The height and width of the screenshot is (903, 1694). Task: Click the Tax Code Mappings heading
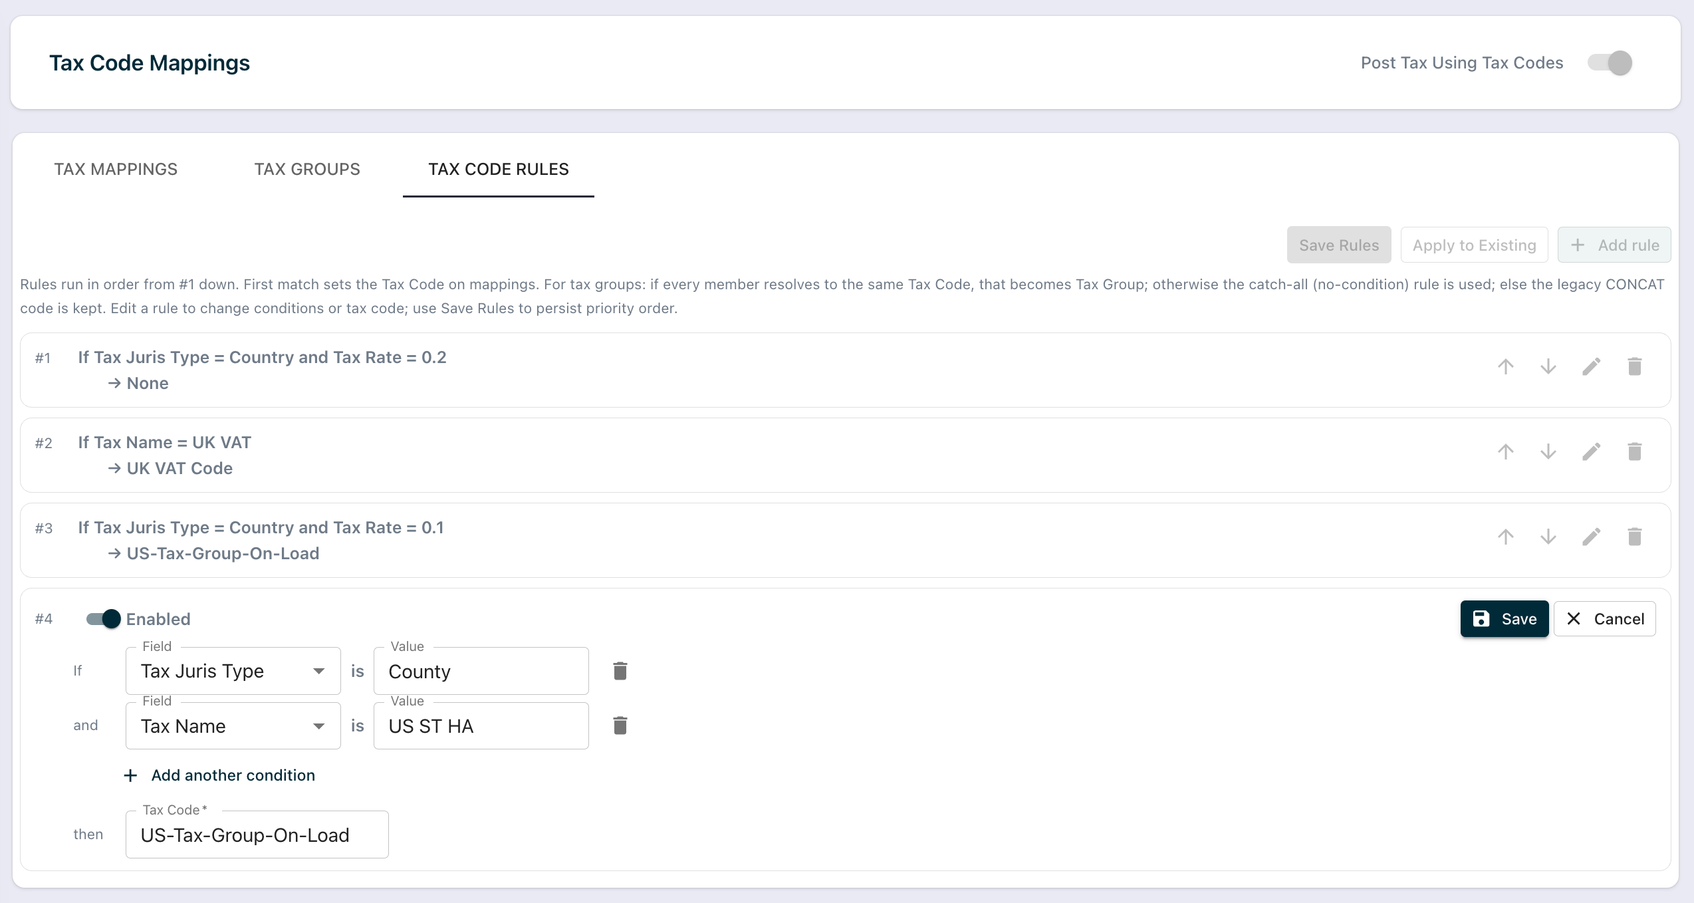click(150, 63)
